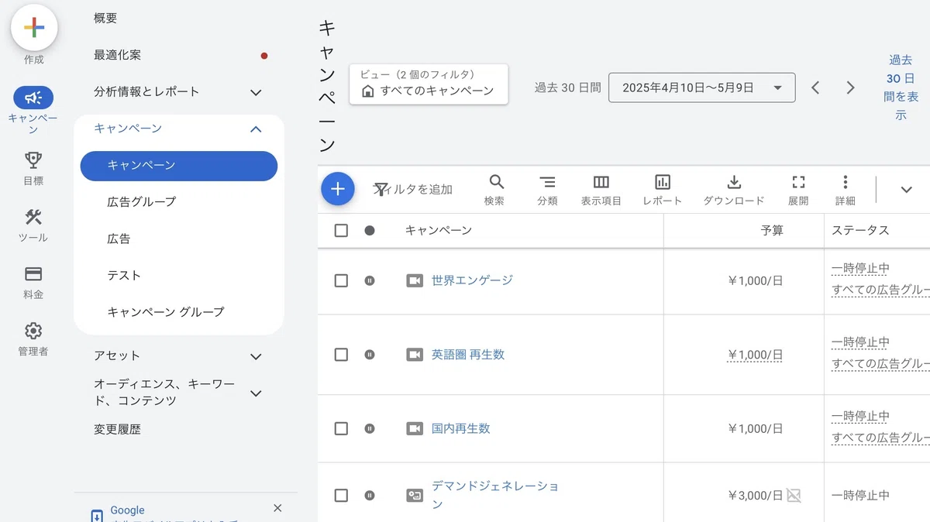Open the Campaigns megaphone sidebar icon

(33, 98)
